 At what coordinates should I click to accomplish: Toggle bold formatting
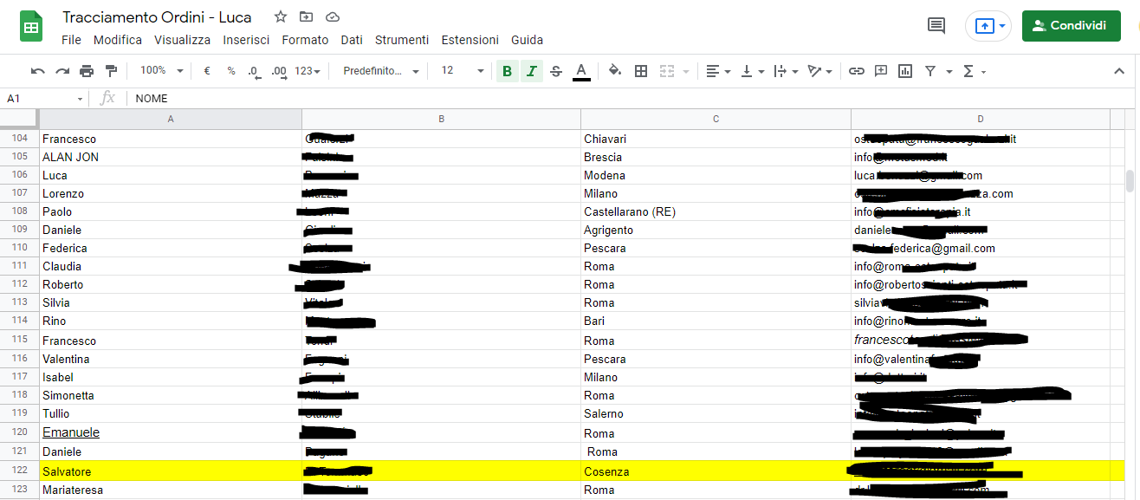(507, 71)
